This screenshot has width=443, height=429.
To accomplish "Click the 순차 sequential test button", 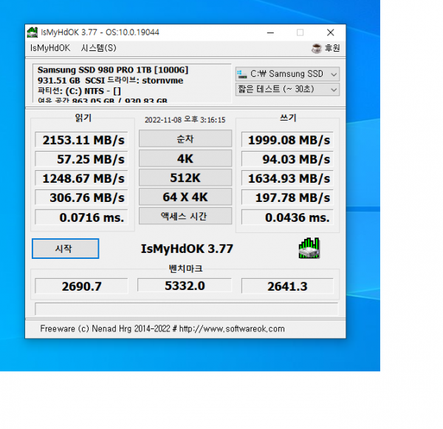I will (x=185, y=138).
